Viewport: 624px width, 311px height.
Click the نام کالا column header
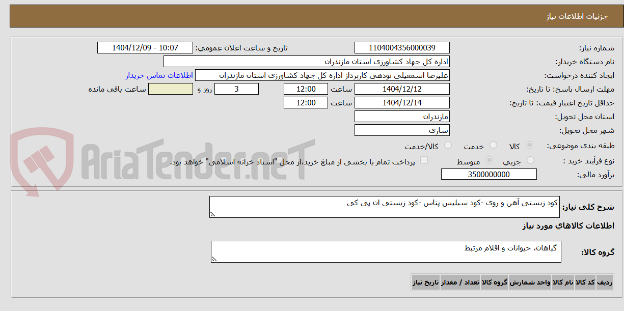point(563,282)
